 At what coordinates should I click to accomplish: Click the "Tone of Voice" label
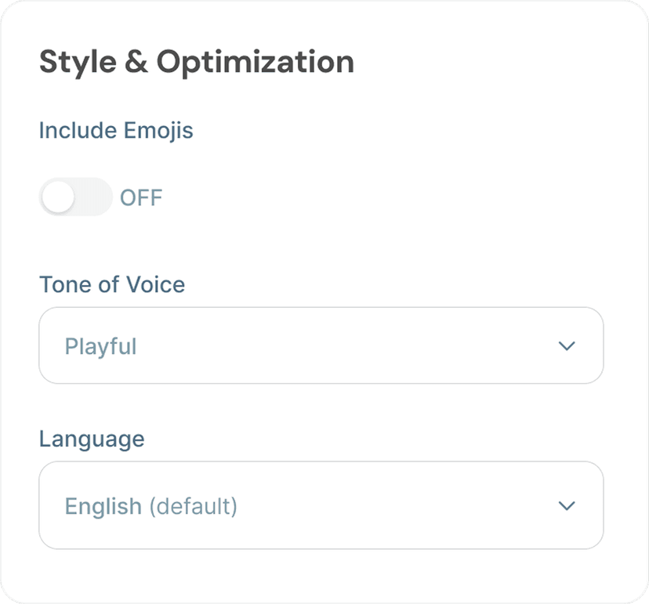click(112, 284)
